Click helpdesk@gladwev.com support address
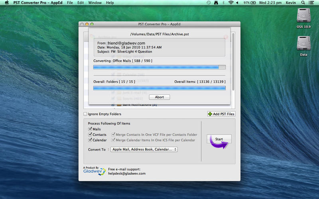 pyautogui.click(x=127, y=174)
